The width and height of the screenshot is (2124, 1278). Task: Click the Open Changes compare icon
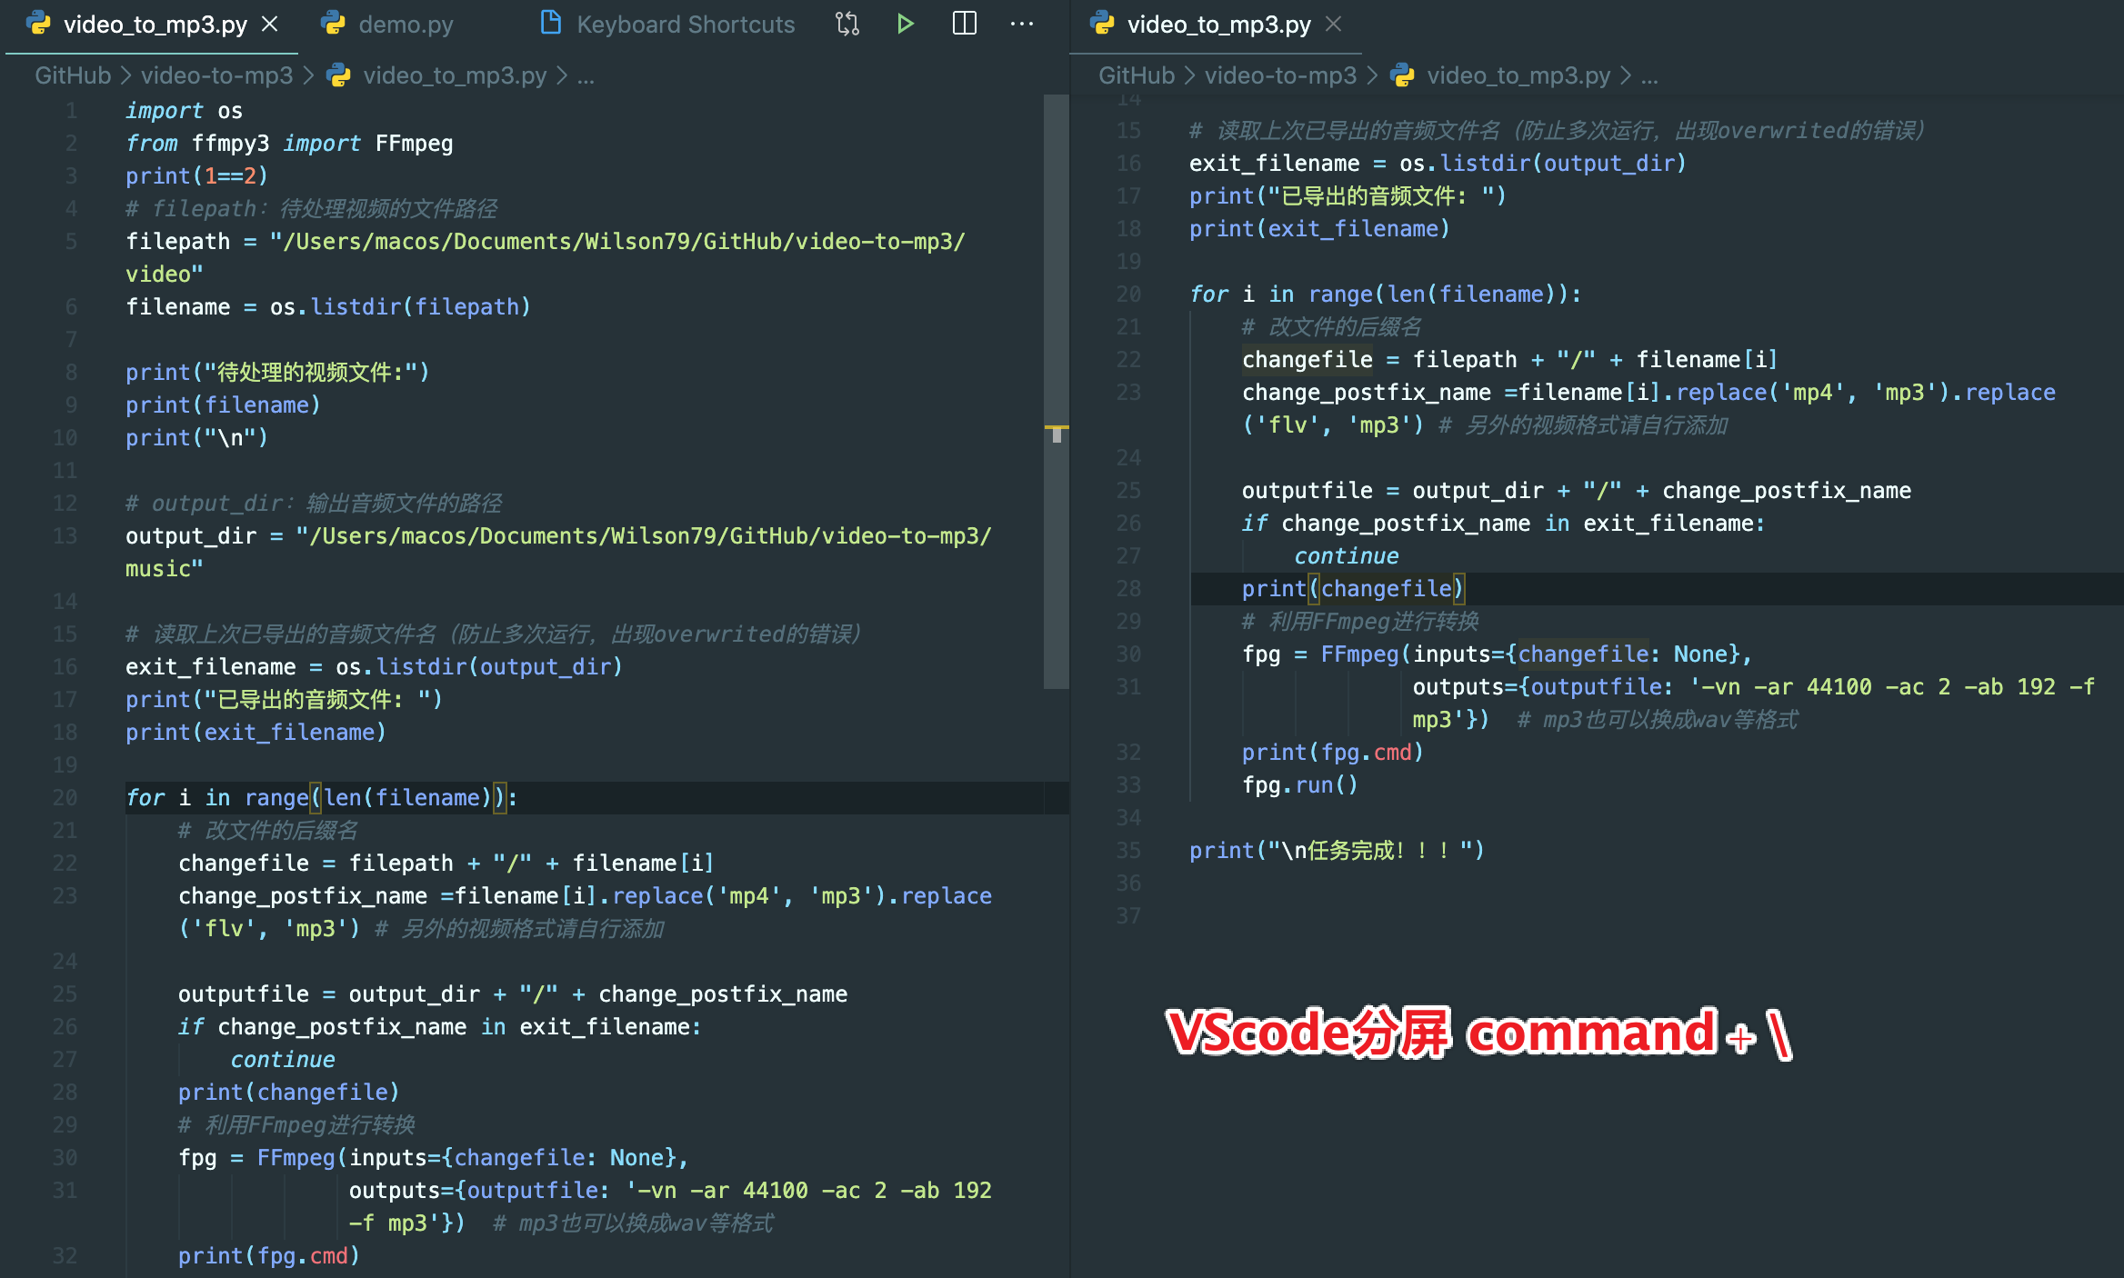tap(847, 24)
